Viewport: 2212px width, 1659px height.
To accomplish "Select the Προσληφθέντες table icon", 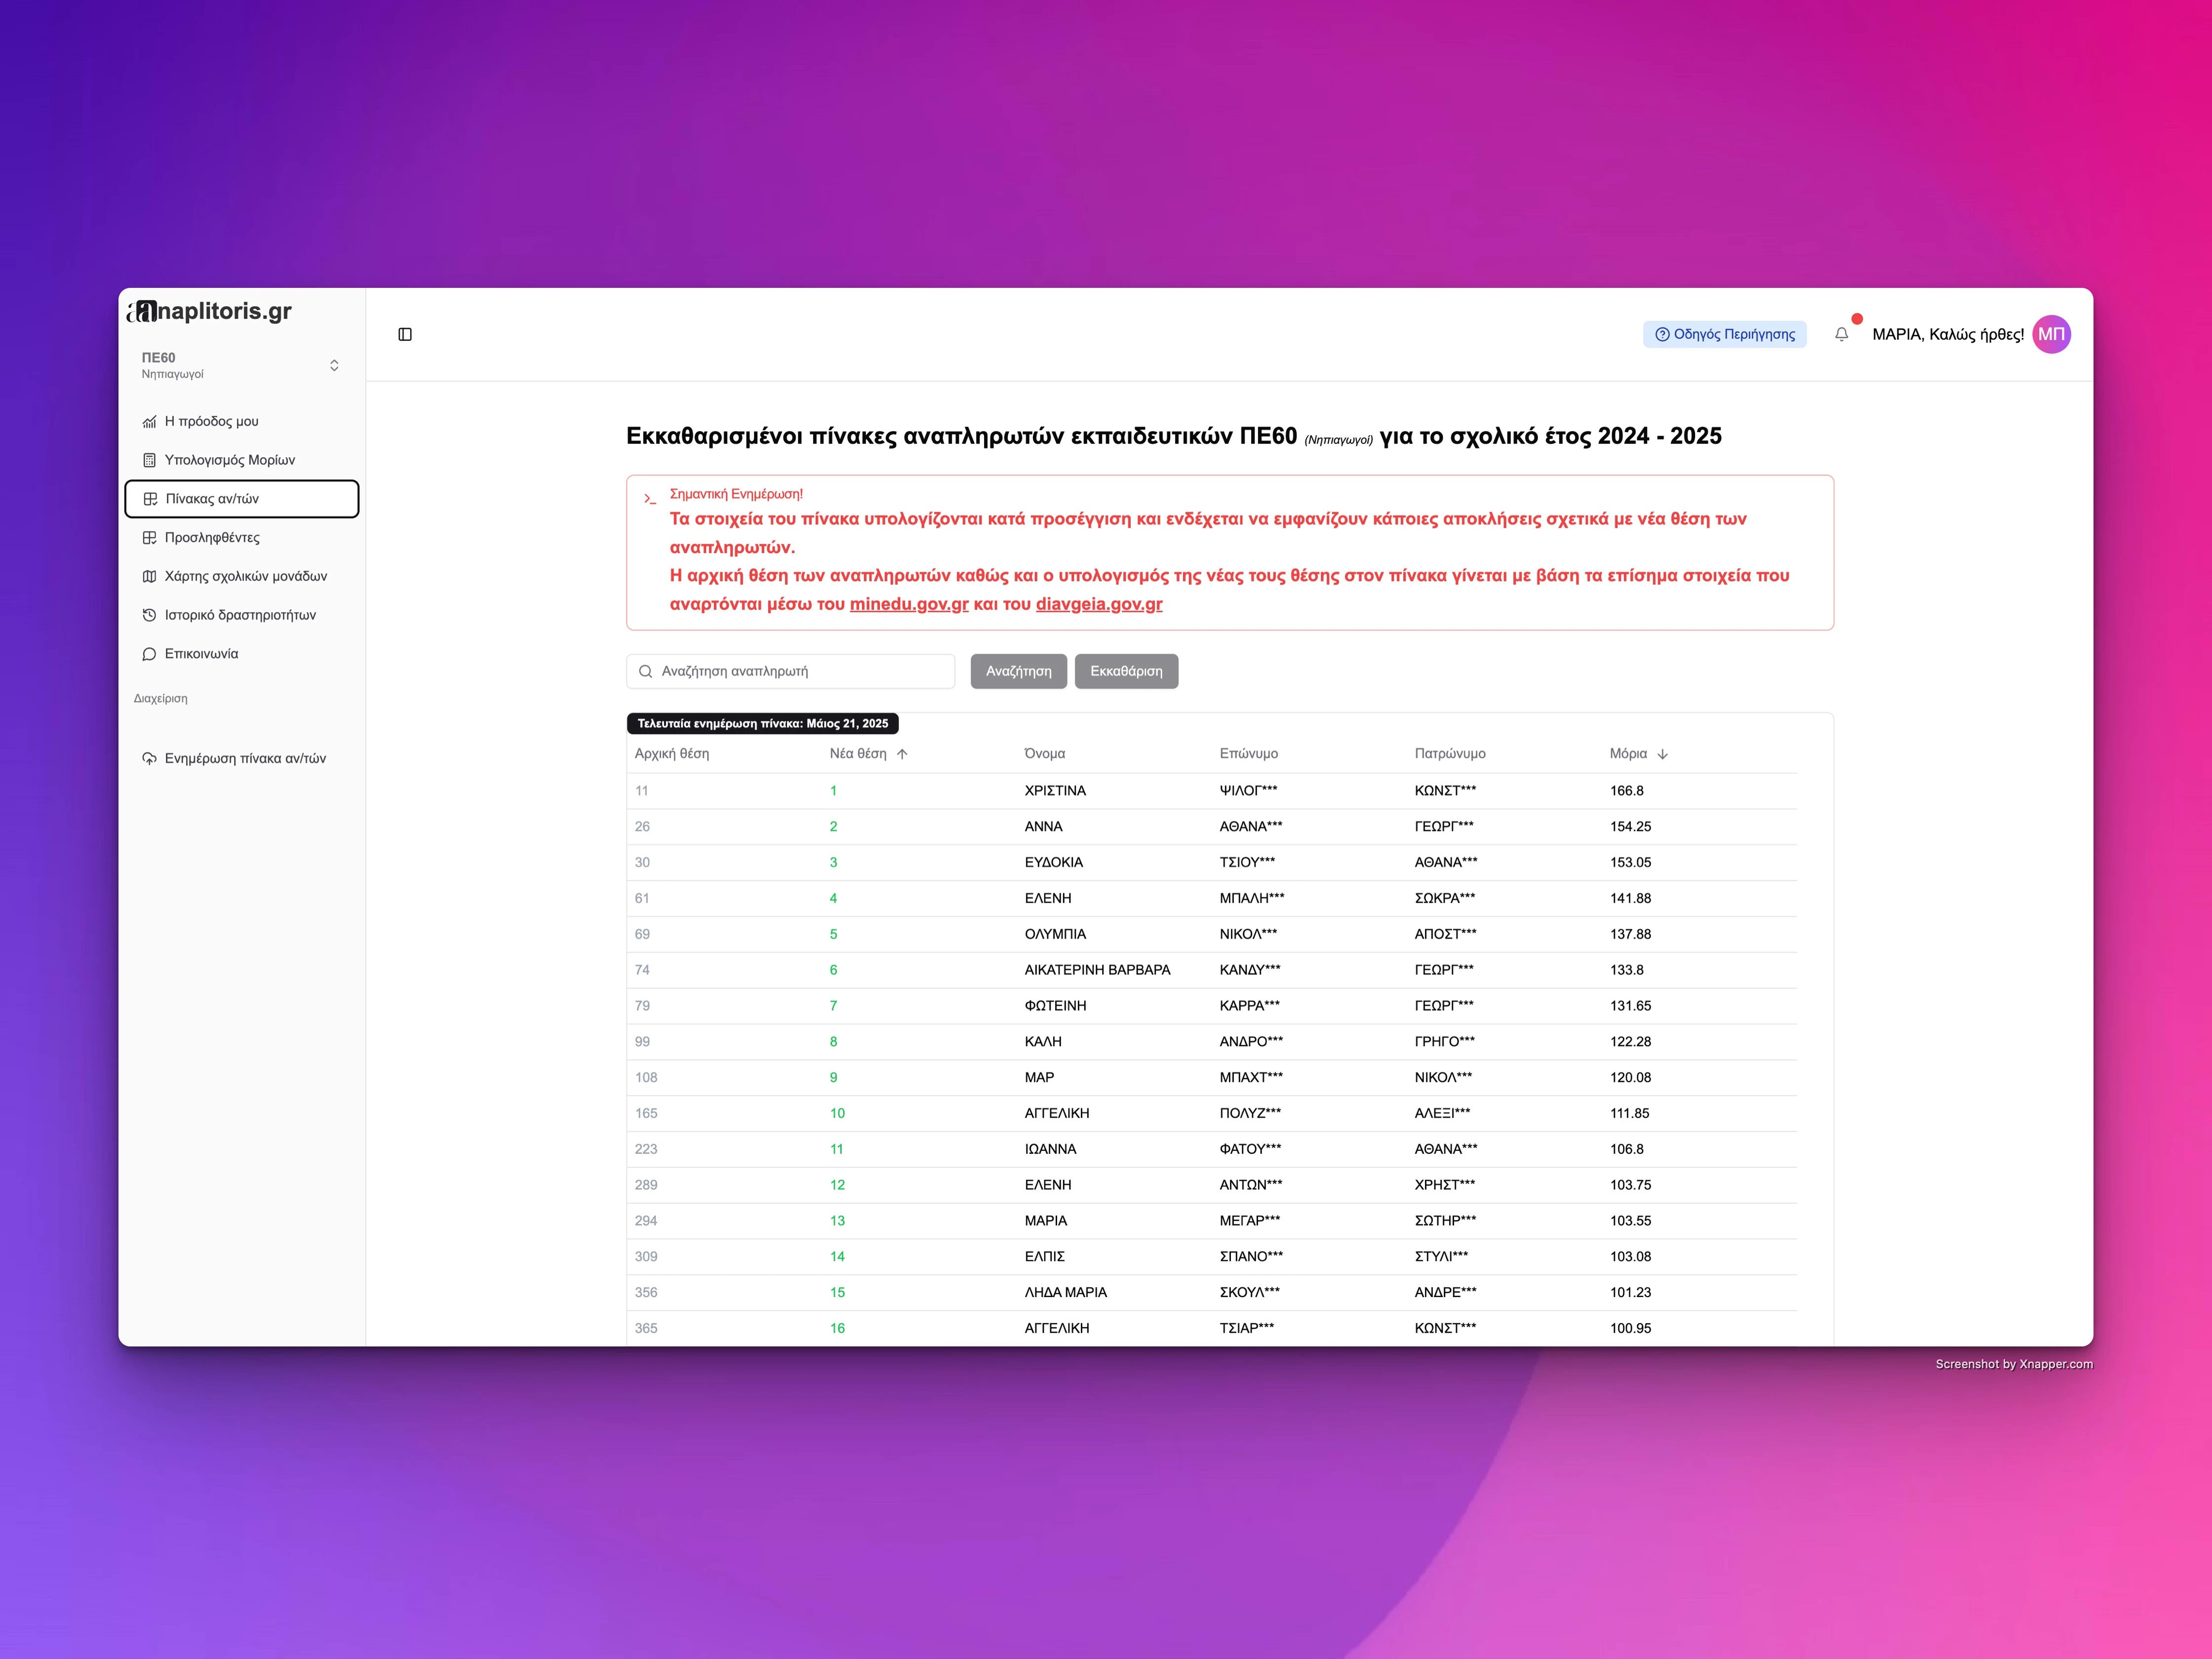I will pyautogui.click(x=150, y=537).
